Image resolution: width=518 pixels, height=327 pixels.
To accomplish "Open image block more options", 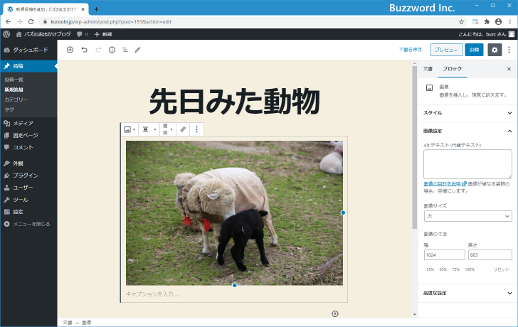I will 196,129.
